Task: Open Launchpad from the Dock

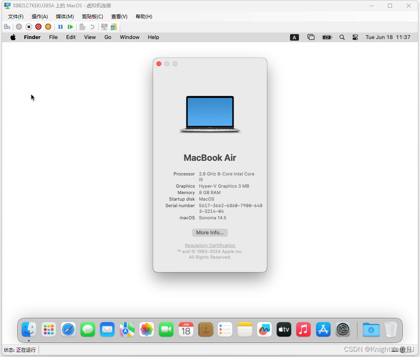Action: pyautogui.click(x=48, y=330)
